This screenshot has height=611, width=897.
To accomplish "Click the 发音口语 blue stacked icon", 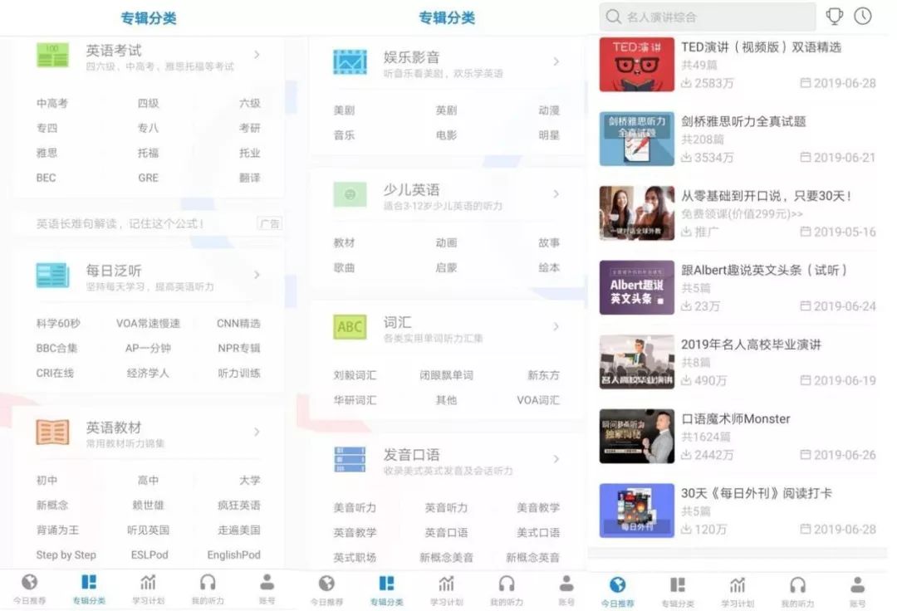I will coord(350,460).
